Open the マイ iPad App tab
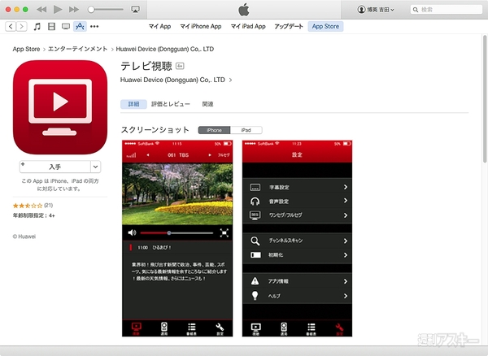 248,27
